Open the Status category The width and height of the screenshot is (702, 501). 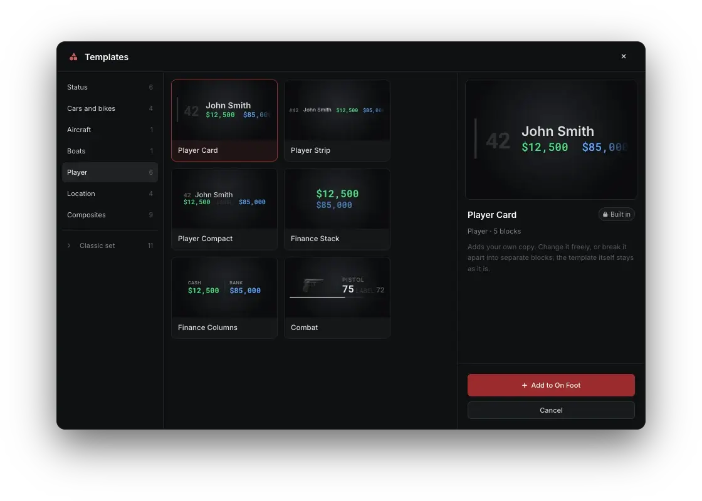coord(110,87)
